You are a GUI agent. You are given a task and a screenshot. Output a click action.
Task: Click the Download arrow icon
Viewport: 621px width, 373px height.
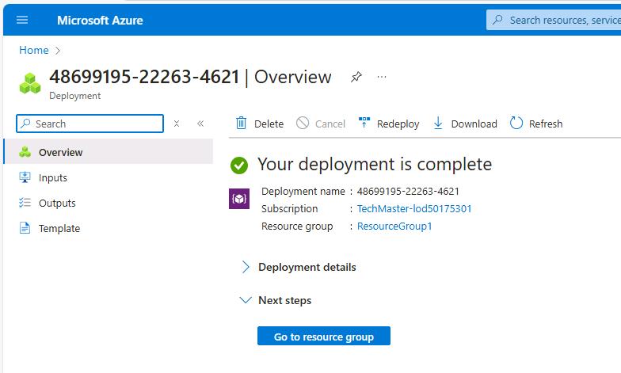click(438, 124)
